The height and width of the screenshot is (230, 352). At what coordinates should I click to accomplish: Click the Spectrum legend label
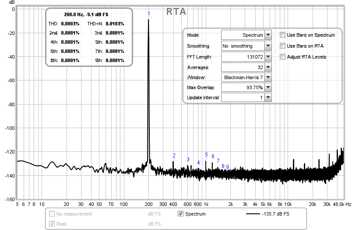pos(195,214)
